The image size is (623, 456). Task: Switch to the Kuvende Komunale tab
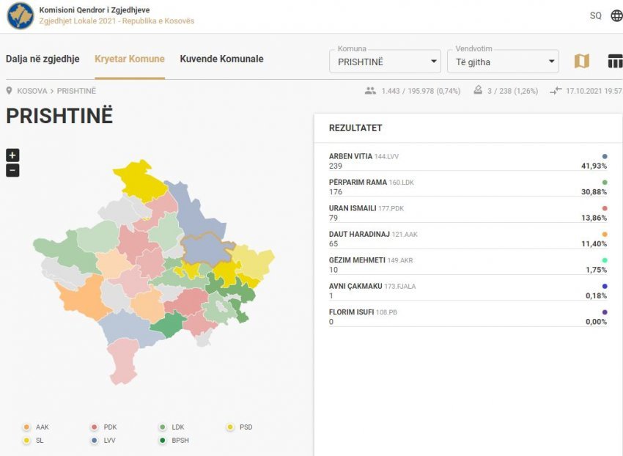point(221,59)
